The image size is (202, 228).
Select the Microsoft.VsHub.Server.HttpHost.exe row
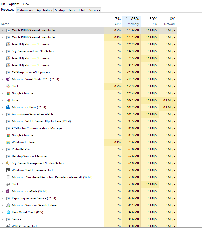tap(88, 121)
